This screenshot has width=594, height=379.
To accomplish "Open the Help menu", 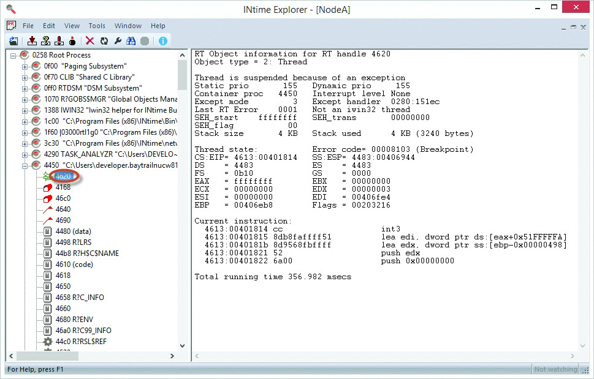I will coord(158,26).
